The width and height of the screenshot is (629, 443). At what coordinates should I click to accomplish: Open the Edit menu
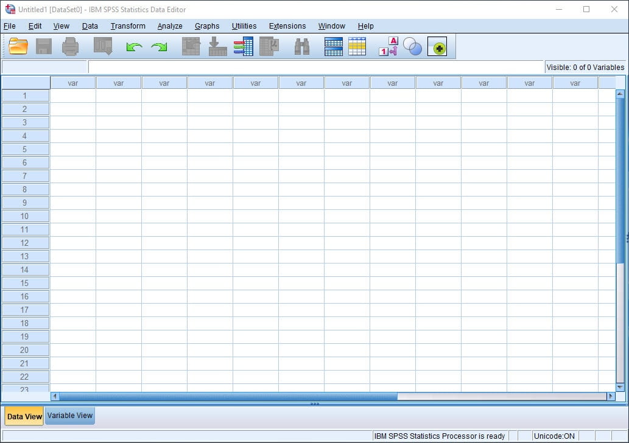[x=35, y=26]
